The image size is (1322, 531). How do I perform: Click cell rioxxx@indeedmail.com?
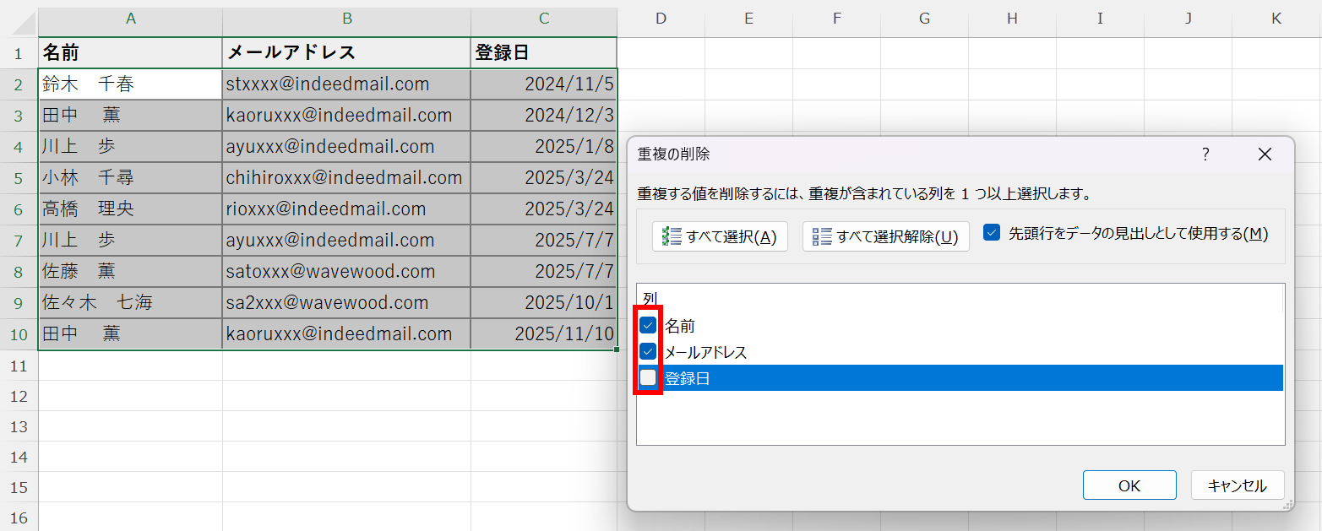coord(347,209)
